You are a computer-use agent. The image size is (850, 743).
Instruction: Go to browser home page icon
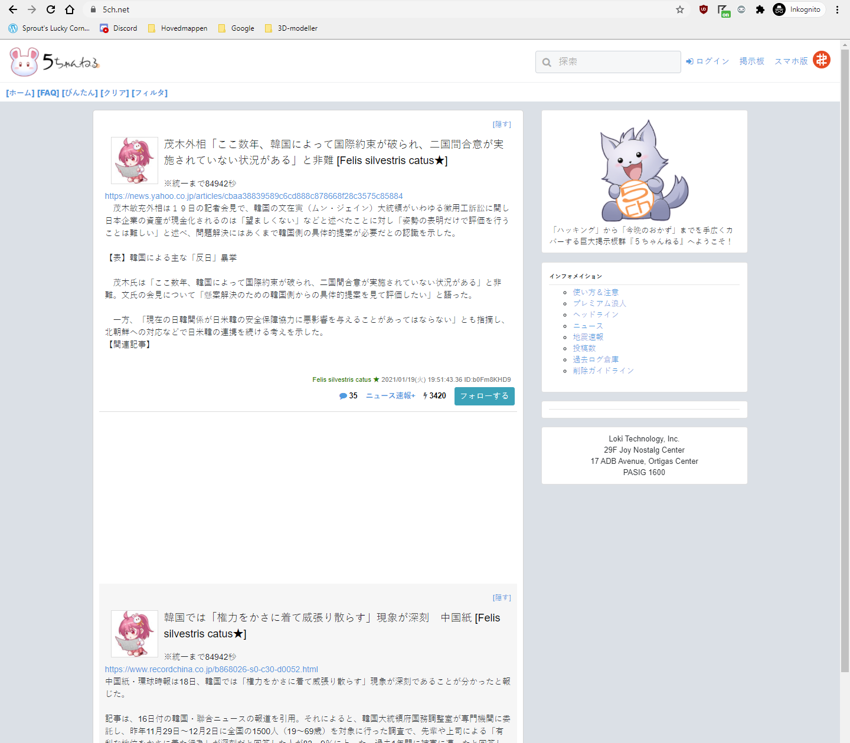pos(70,9)
